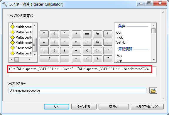
Task: Click the キャンセル cancel button
Action: (84, 107)
